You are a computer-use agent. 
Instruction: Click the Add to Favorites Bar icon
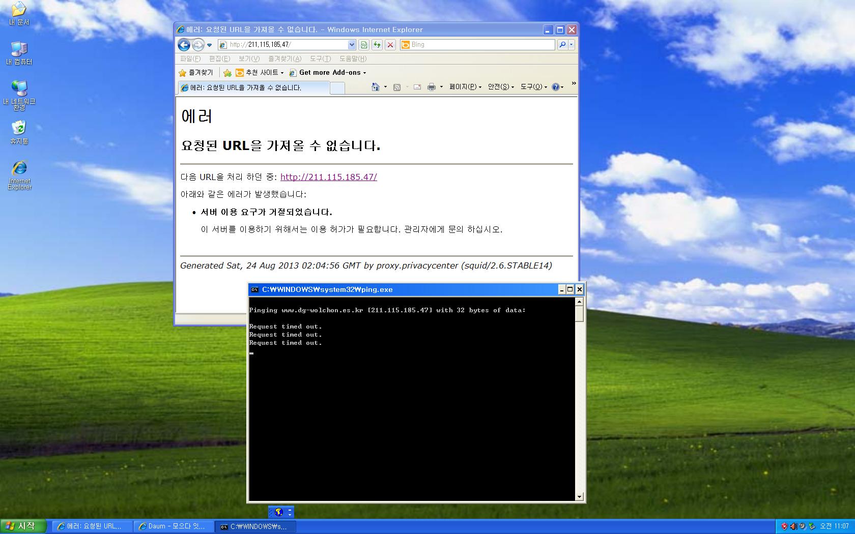tap(227, 73)
